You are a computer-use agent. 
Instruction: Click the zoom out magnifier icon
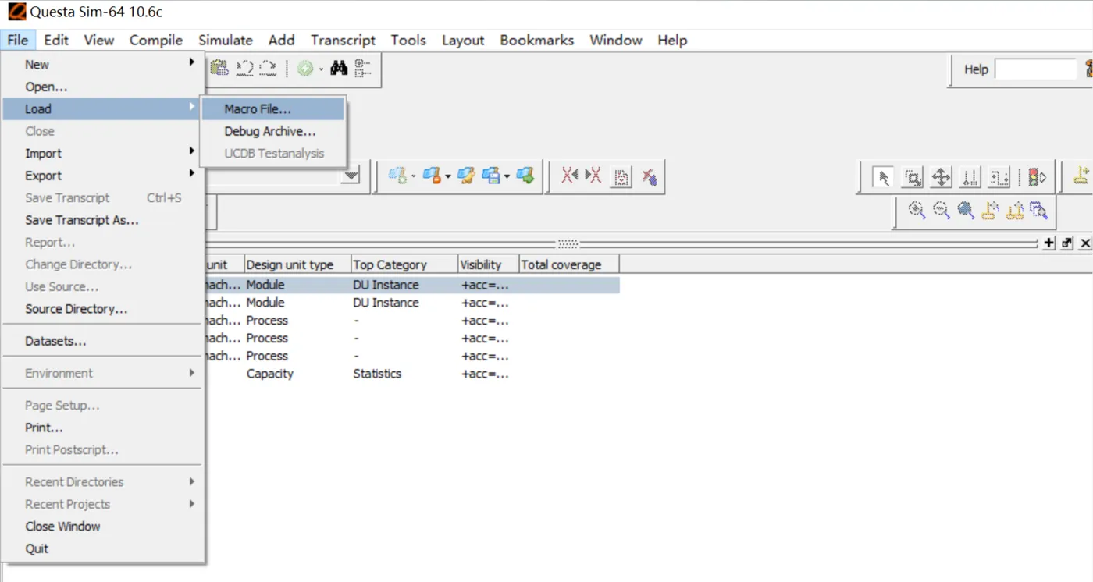tap(942, 210)
